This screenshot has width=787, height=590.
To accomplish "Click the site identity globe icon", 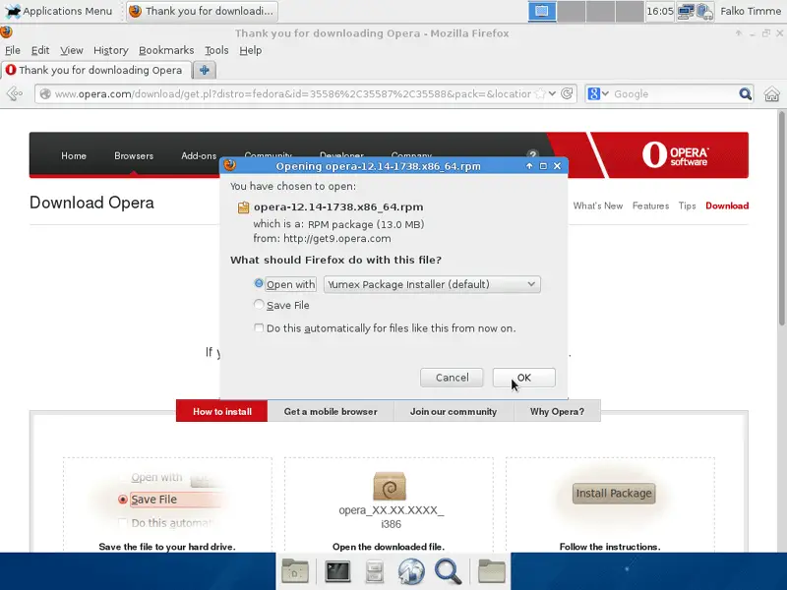I will 45,93.
